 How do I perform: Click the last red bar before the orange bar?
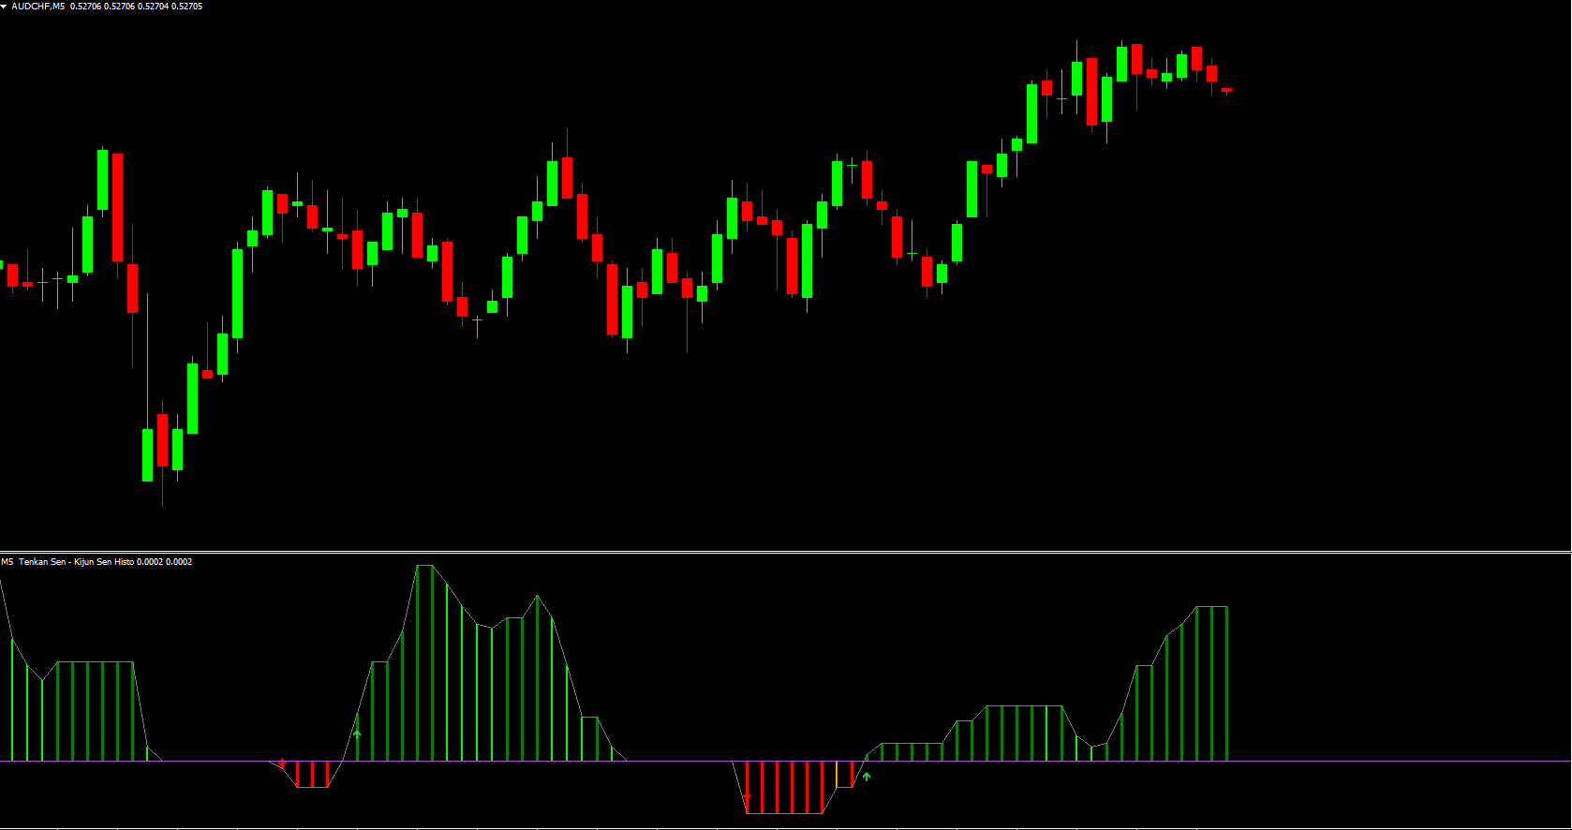(822, 785)
